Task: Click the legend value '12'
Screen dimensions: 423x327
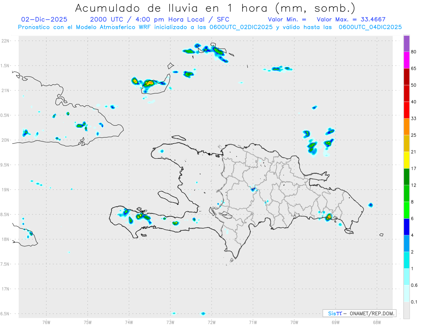Action: pyautogui.click(x=414, y=185)
